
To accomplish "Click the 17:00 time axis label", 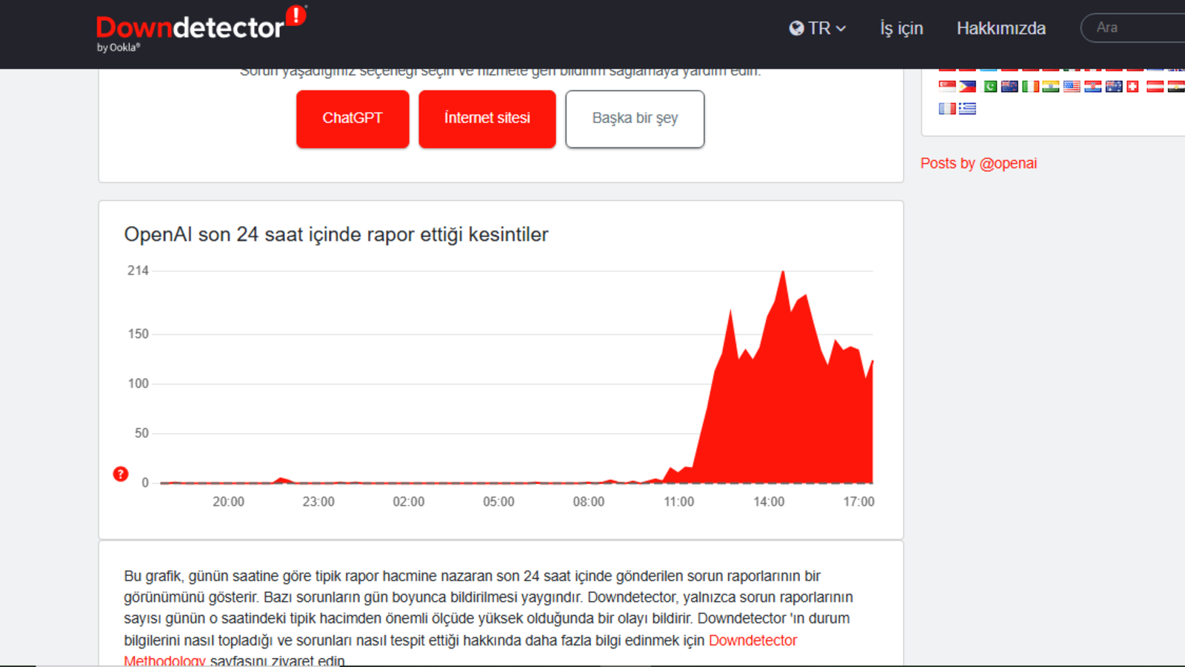I will (x=859, y=502).
